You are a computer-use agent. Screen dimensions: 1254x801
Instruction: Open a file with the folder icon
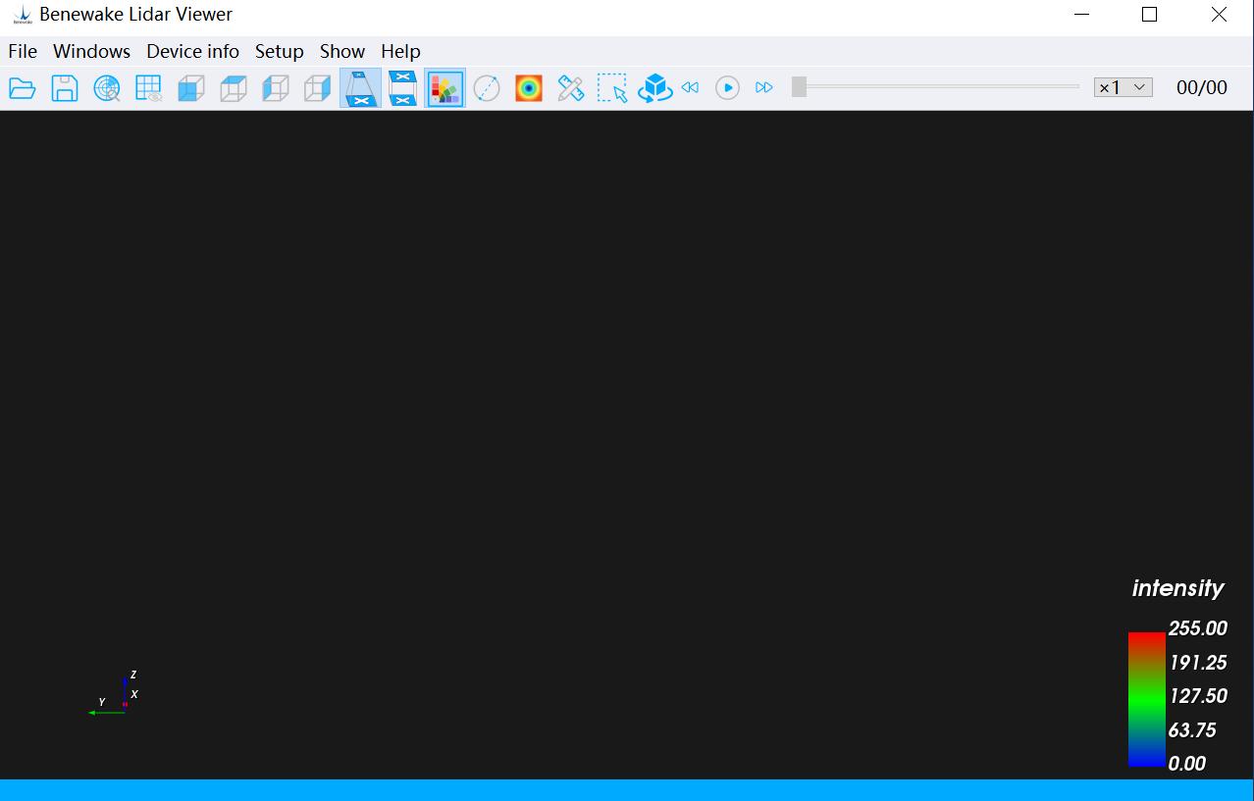click(x=23, y=88)
